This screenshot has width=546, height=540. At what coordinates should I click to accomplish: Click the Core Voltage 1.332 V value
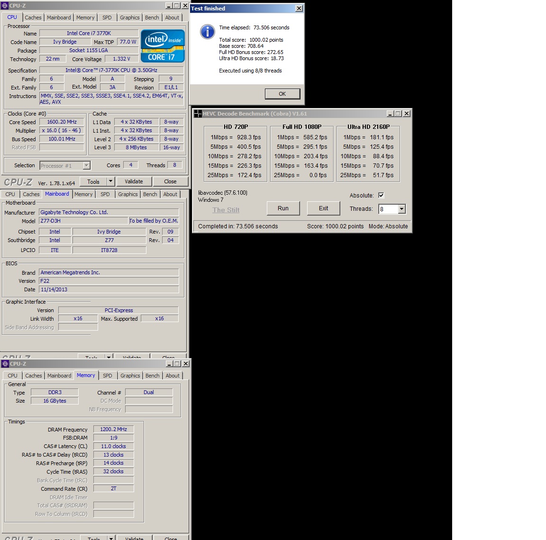pyautogui.click(x=121, y=59)
